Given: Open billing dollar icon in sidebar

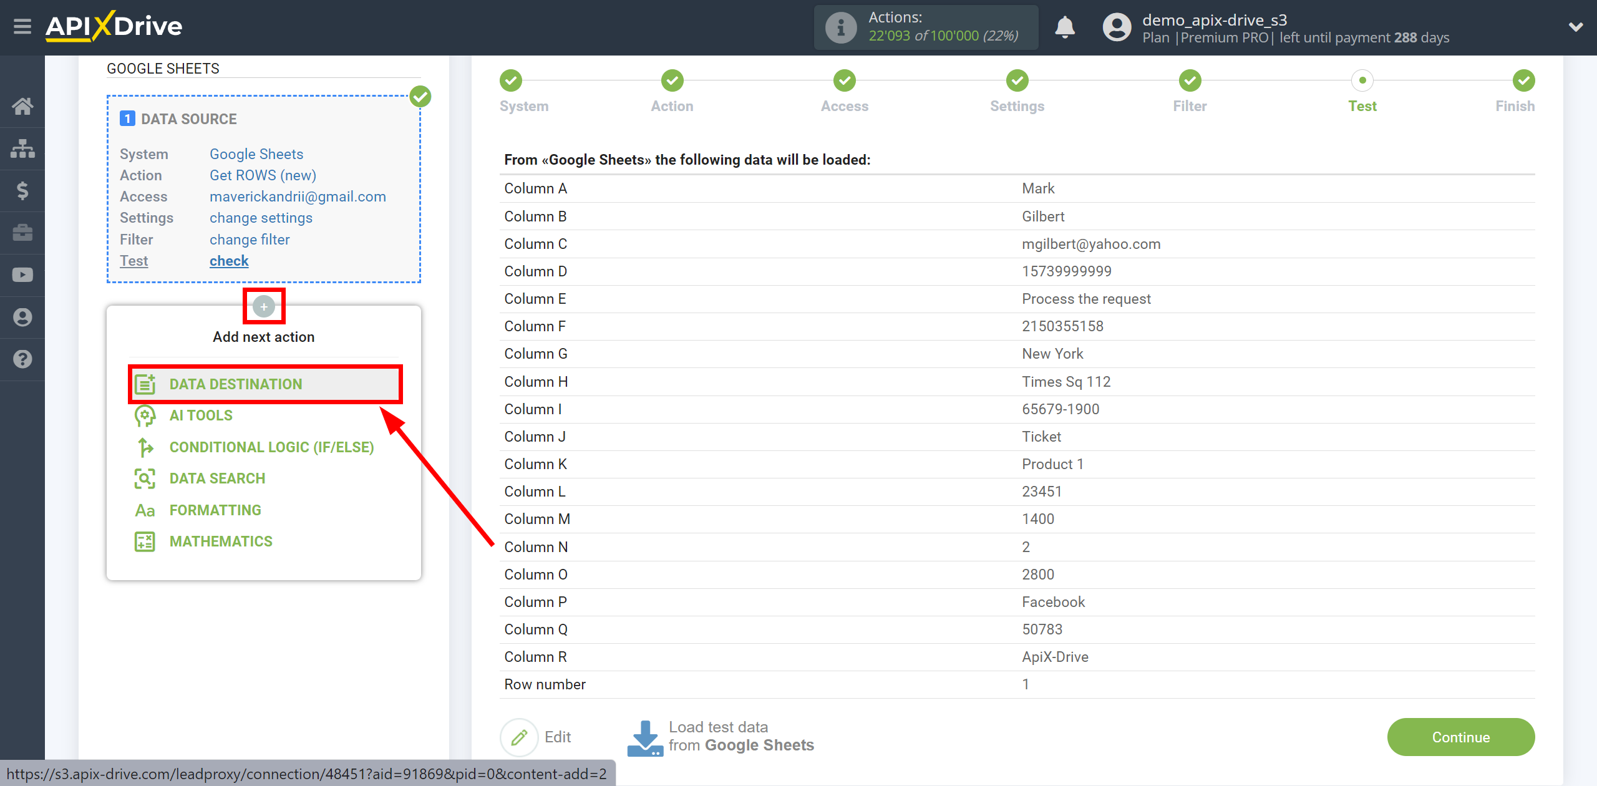Looking at the screenshot, I should [x=22, y=190].
